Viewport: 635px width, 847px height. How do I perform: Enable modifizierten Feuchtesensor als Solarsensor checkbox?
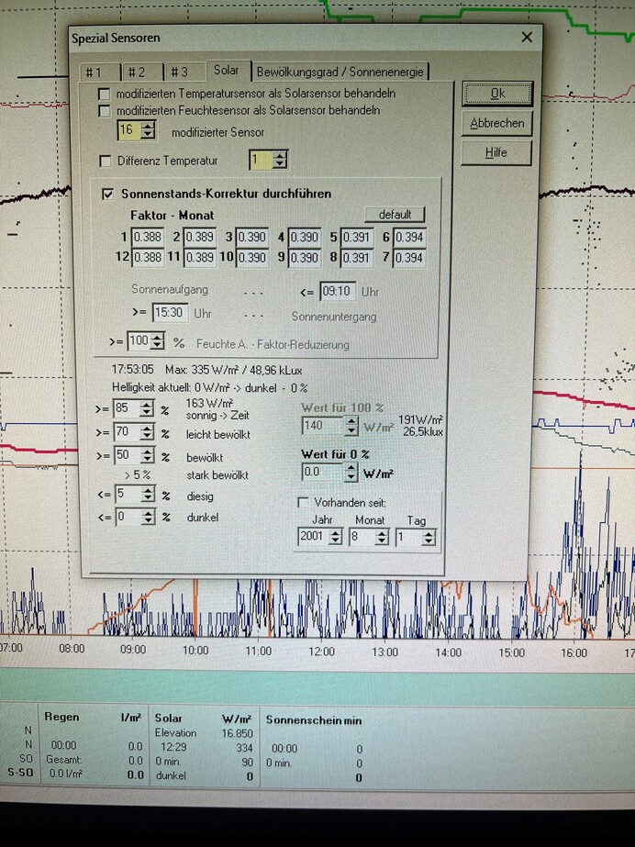click(x=105, y=111)
